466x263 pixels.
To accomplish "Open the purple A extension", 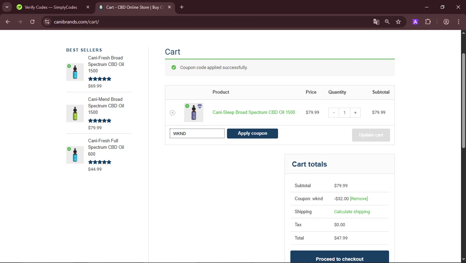I will coord(415,22).
